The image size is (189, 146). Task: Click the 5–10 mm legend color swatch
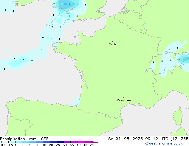(33, 142)
